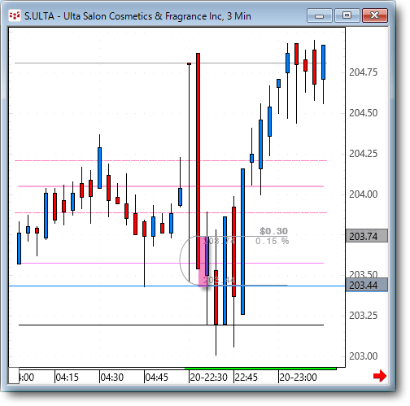Image resolution: width=410 pixels, height=406 pixels.
Task: Click the red arrow at bottom right
Action: (x=380, y=376)
